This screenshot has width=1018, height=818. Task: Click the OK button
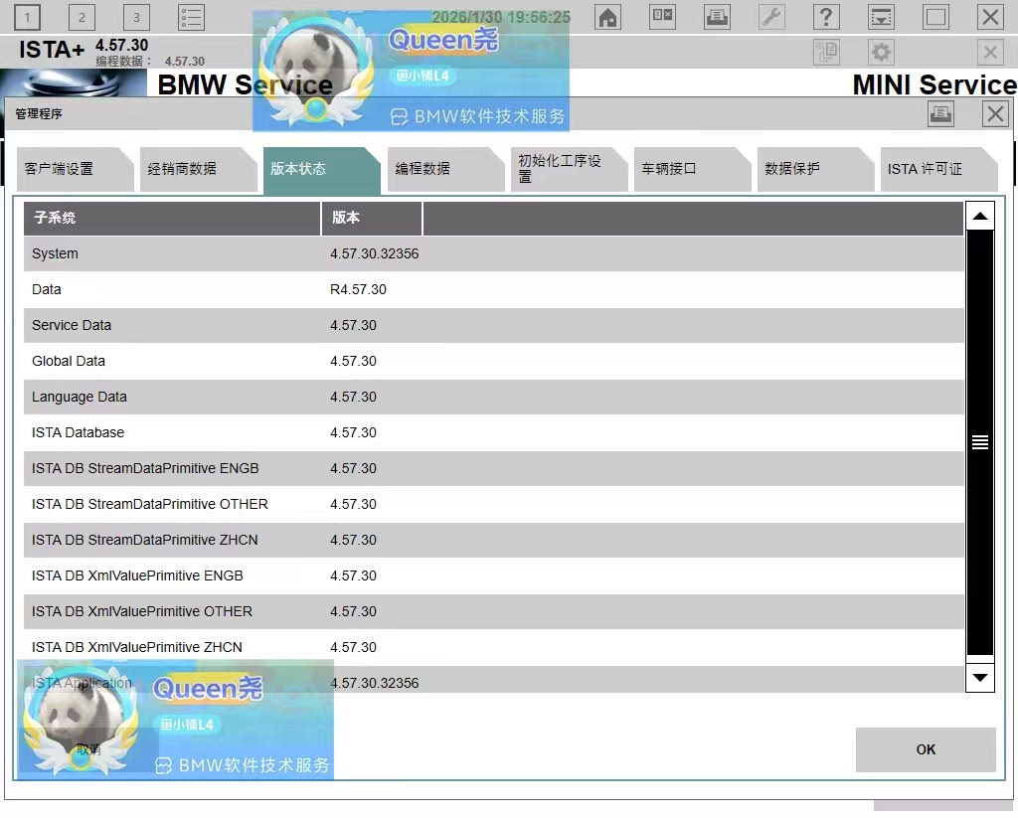tap(926, 749)
